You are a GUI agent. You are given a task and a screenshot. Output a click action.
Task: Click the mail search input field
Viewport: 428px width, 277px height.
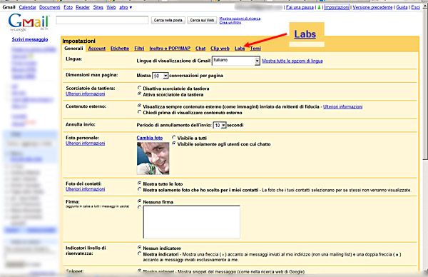coord(102,20)
